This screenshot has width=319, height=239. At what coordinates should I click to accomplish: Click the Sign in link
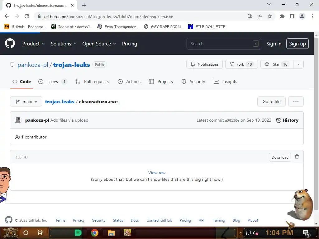pyautogui.click(x=274, y=44)
